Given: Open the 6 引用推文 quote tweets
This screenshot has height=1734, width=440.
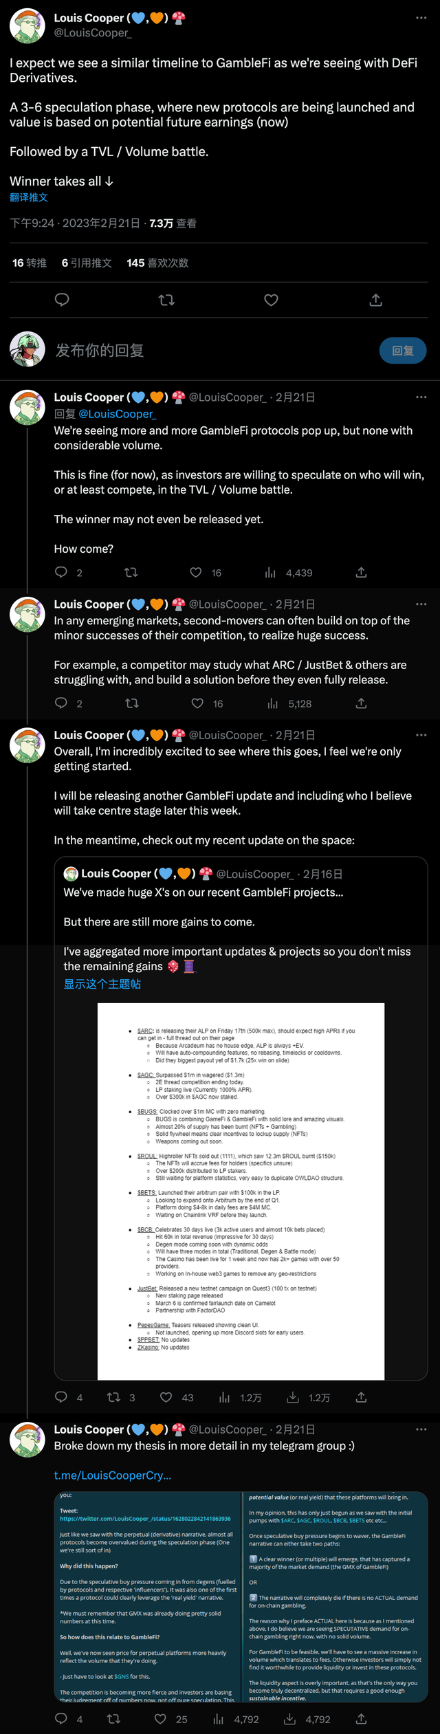Looking at the screenshot, I should pos(87,263).
